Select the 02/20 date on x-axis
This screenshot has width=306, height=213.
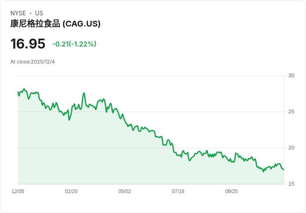71,191
